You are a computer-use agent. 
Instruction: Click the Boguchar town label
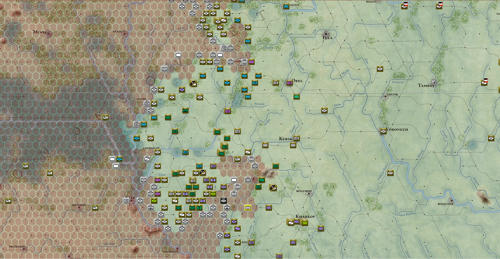445,204
